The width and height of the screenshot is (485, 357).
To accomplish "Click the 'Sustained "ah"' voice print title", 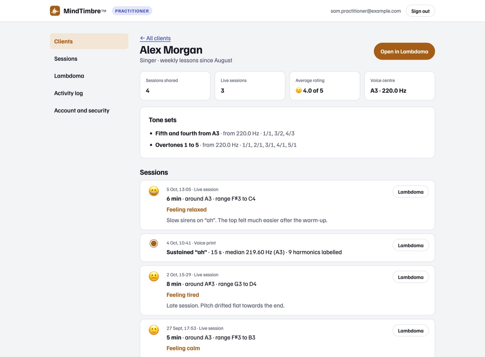I will point(187,252).
